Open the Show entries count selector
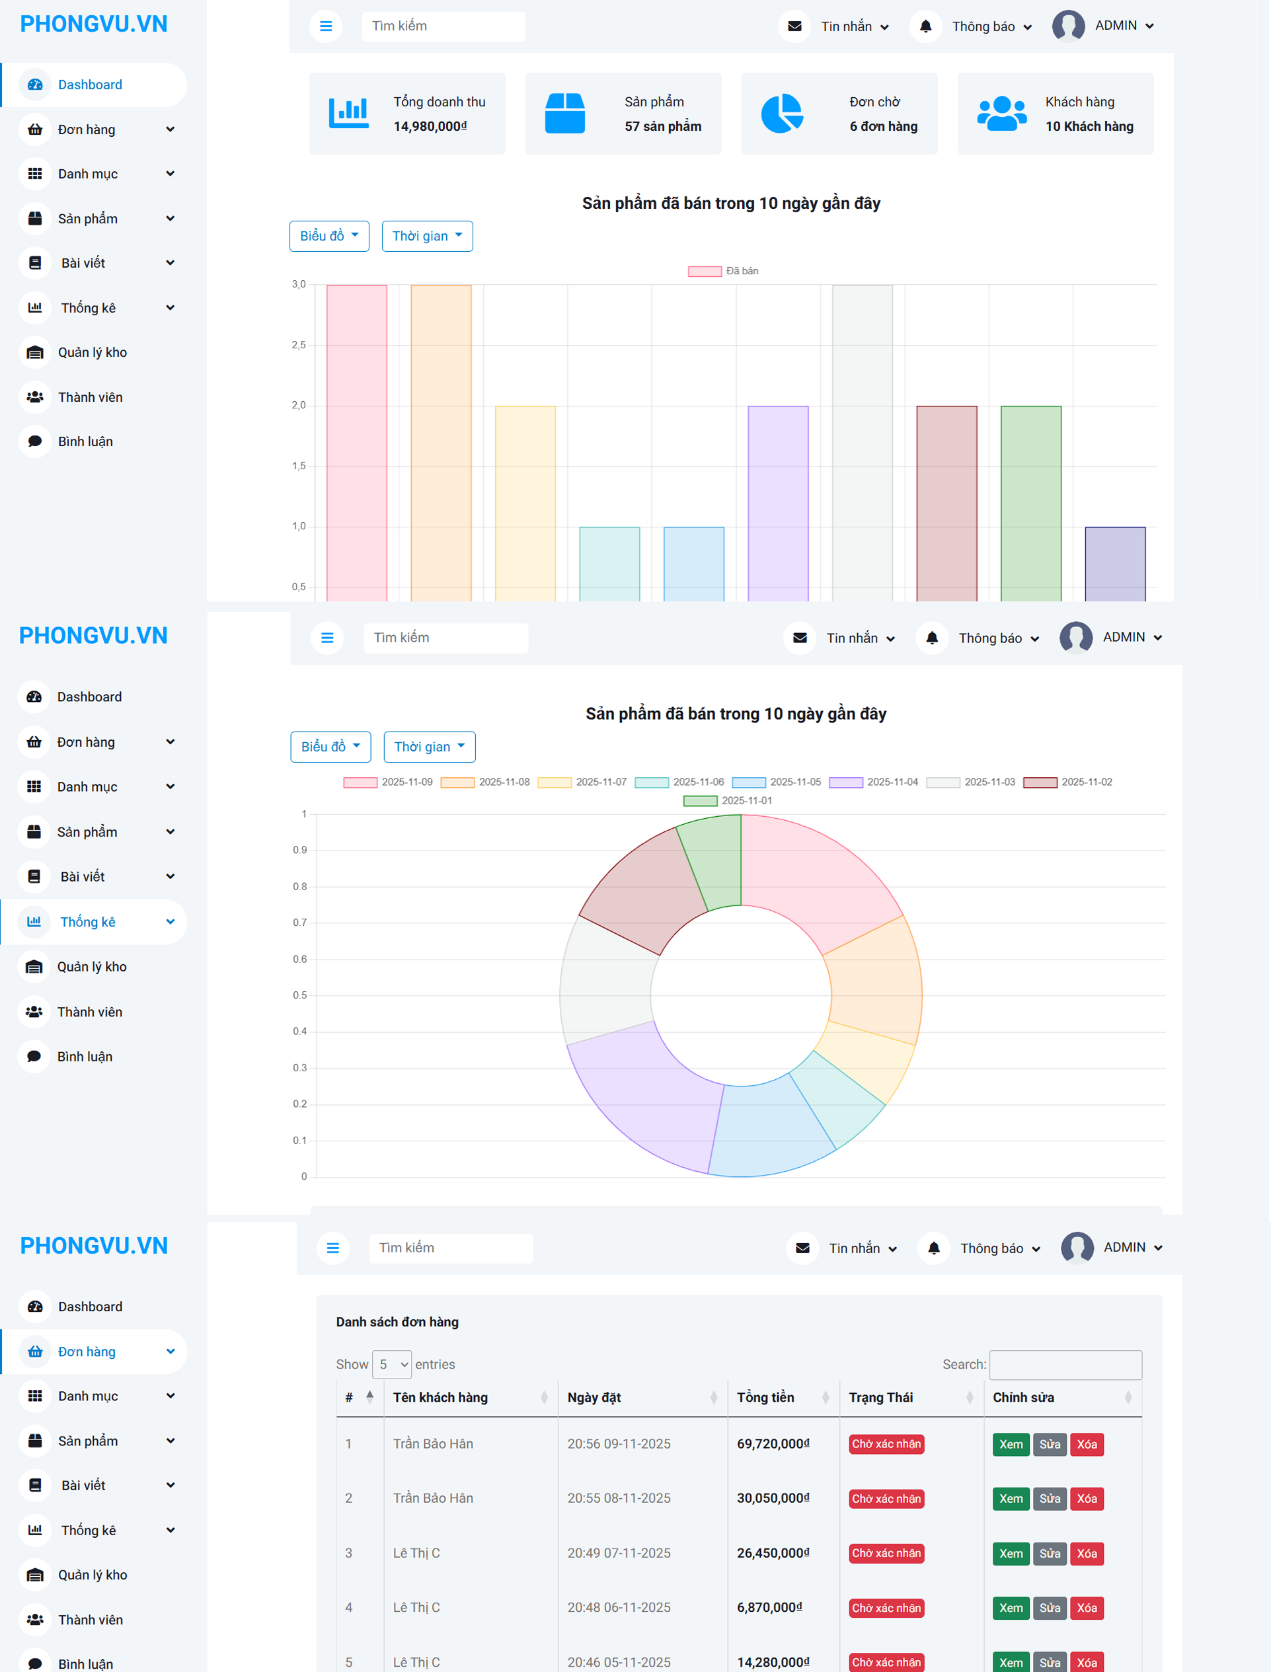This screenshot has height=1672, width=1271. tap(392, 1364)
